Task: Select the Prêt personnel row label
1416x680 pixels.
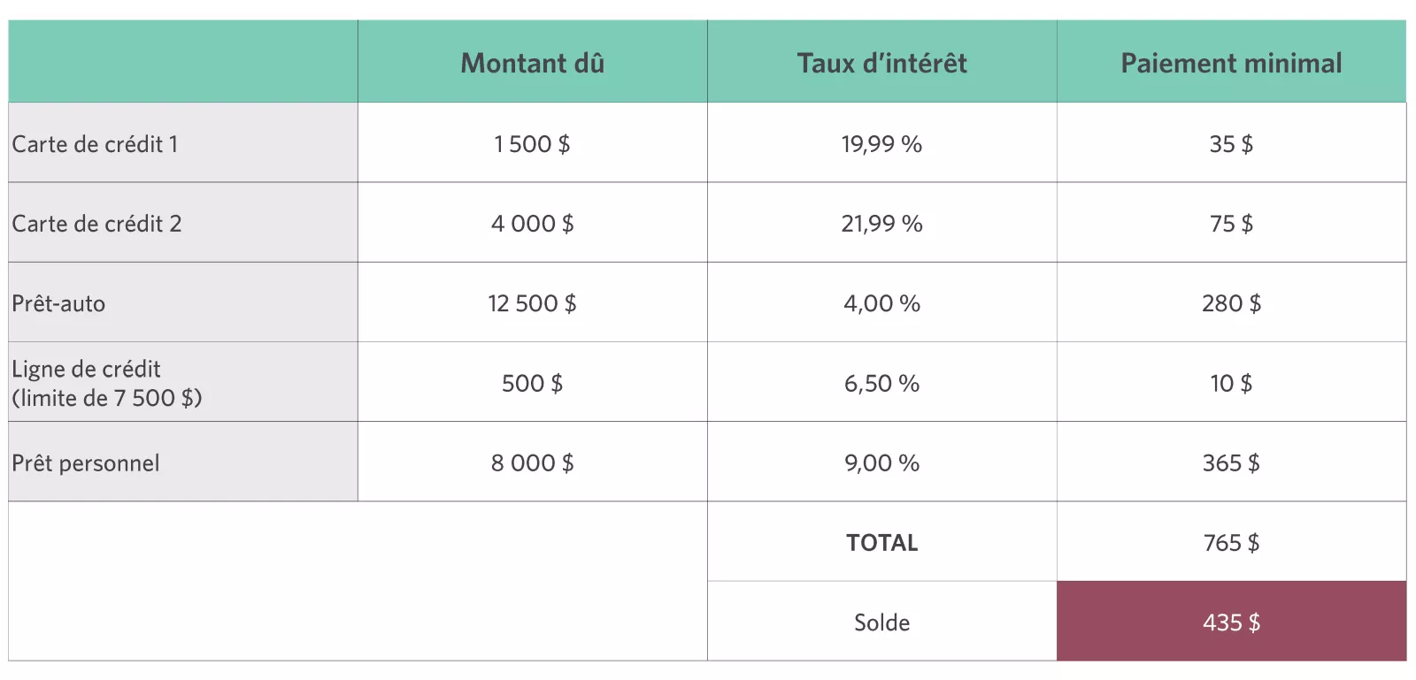Action: point(86,462)
